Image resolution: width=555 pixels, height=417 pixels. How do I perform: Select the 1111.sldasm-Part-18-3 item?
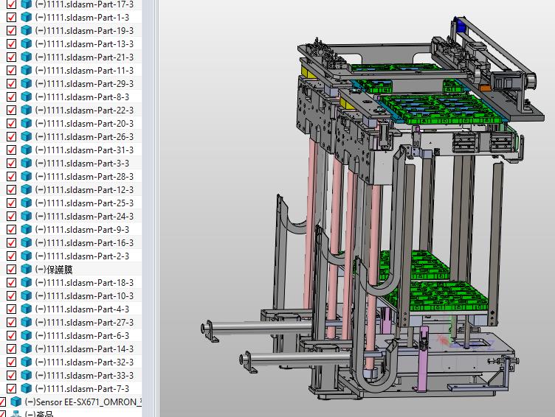pyautogui.click(x=84, y=283)
